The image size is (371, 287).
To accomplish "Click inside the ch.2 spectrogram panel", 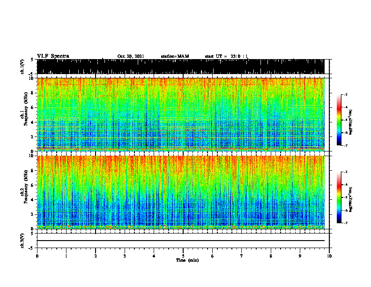I will click(x=180, y=192).
